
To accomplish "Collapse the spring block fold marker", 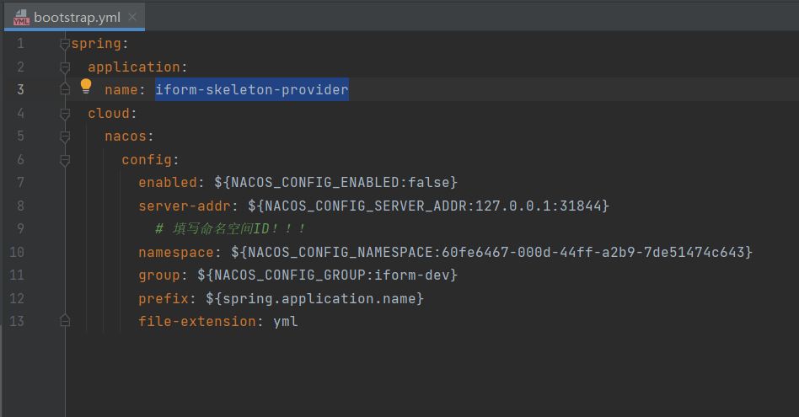I will 65,44.
